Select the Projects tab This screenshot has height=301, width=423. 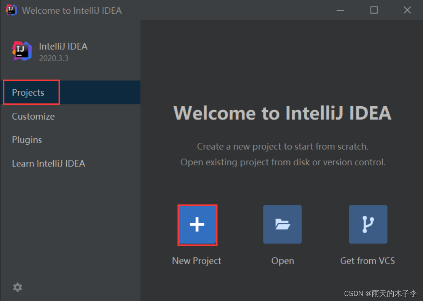click(x=70, y=92)
